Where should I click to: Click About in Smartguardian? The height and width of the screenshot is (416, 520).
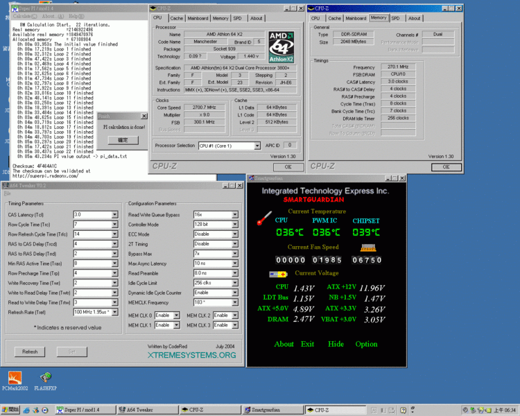click(x=284, y=344)
